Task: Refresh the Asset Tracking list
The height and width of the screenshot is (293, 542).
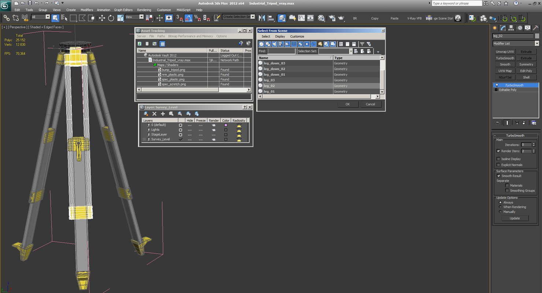Action: click(x=140, y=44)
